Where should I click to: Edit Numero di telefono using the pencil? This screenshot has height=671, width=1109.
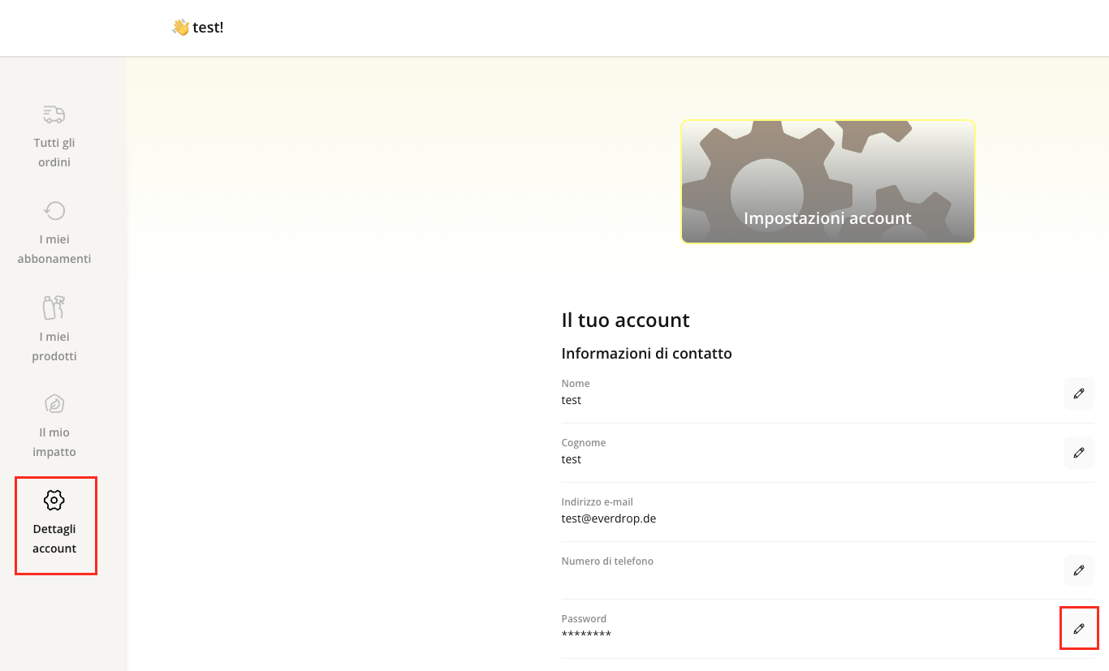pos(1078,570)
